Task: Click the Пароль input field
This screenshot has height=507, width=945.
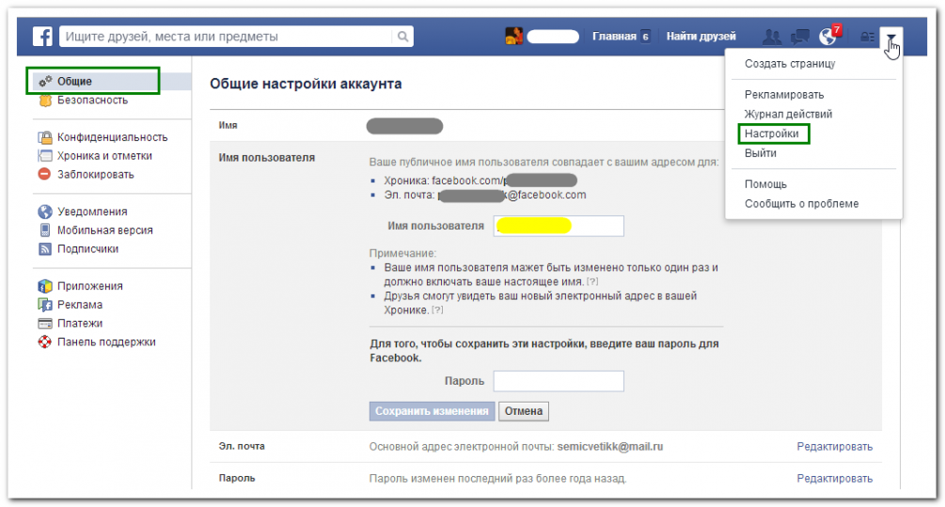Action: tap(559, 381)
